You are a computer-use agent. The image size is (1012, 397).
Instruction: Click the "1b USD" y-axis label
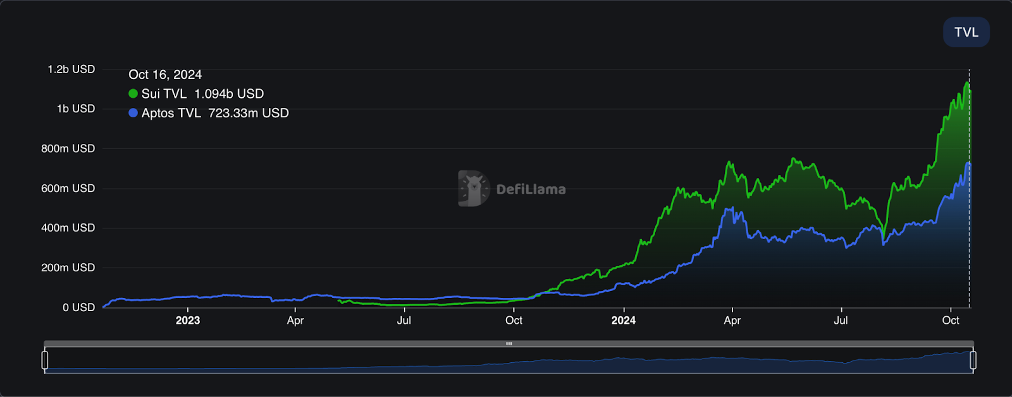(76, 109)
